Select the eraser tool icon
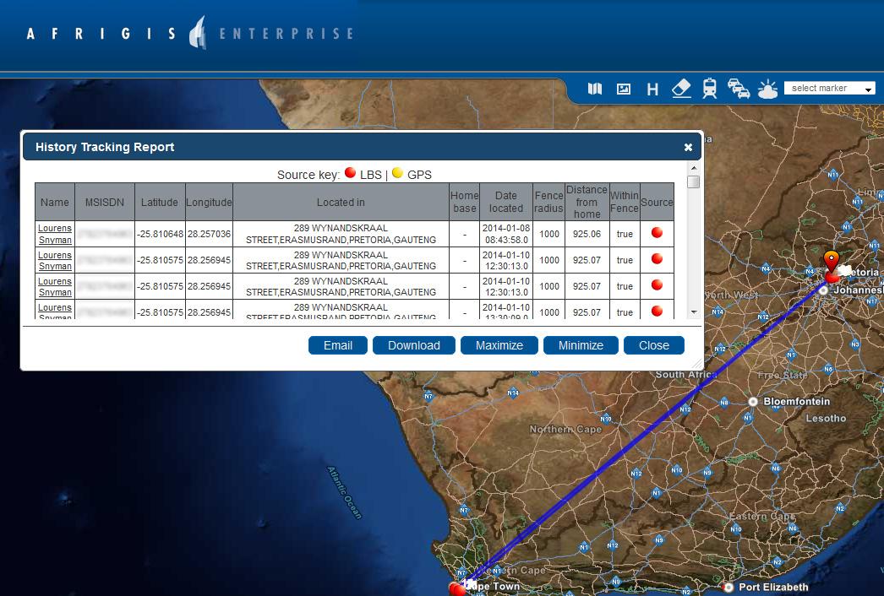This screenshot has height=596, width=884. pyautogui.click(x=681, y=89)
